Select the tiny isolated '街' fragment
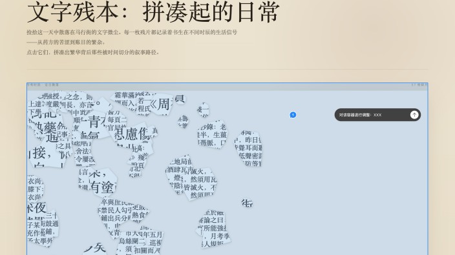The width and height of the screenshot is (455, 255). [247, 203]
